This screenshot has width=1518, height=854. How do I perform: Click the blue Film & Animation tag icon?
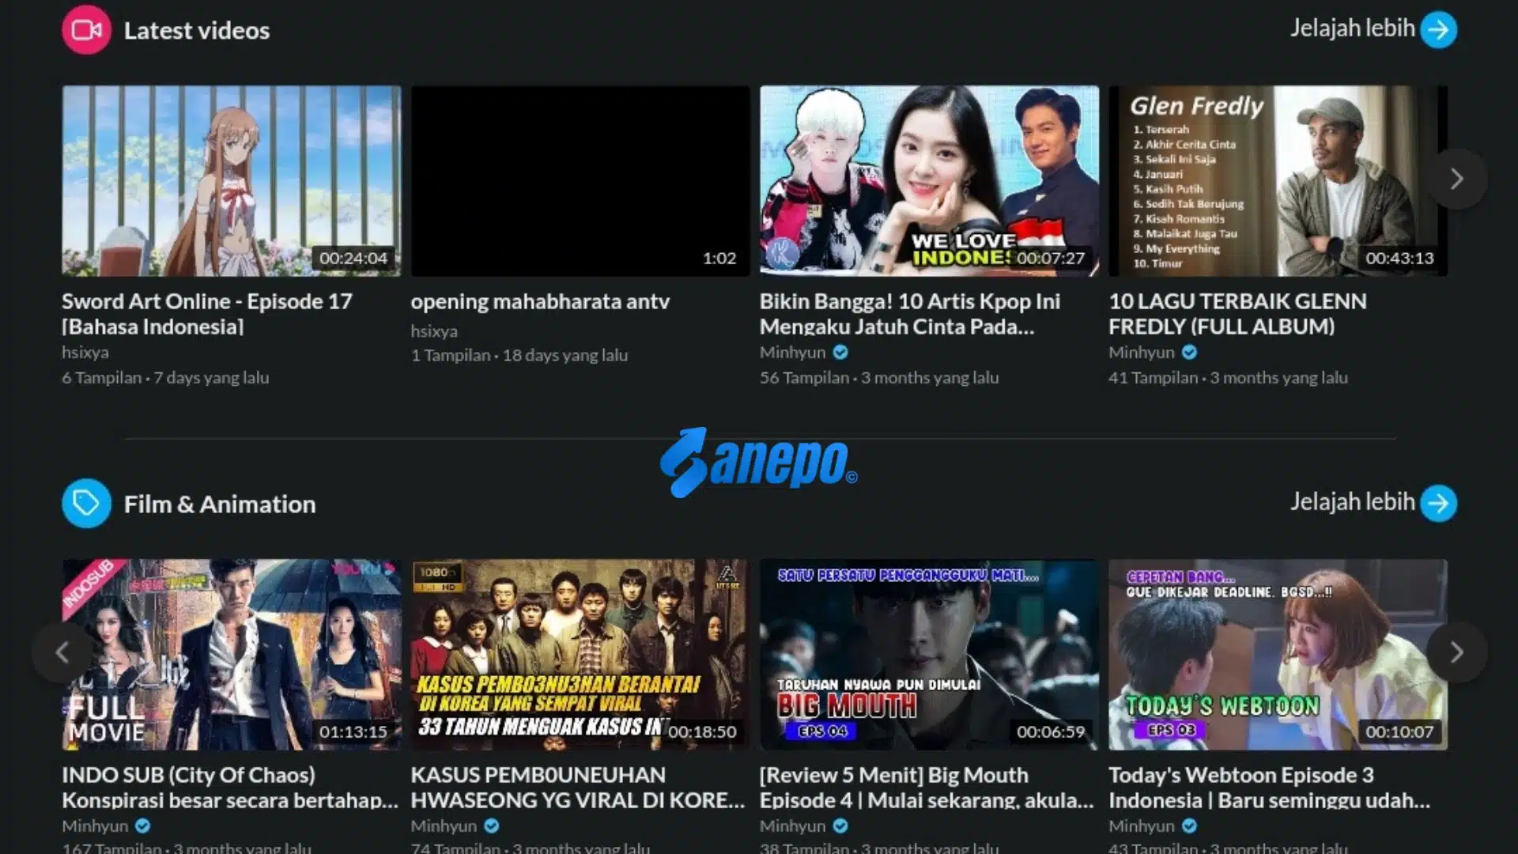click(x=86, y=503)
